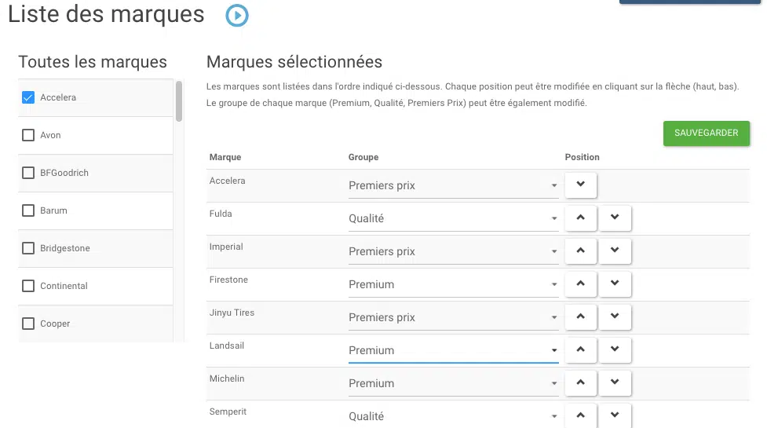767x428 pixels.
Task: Move Semperit up one position
Action: 581,415
